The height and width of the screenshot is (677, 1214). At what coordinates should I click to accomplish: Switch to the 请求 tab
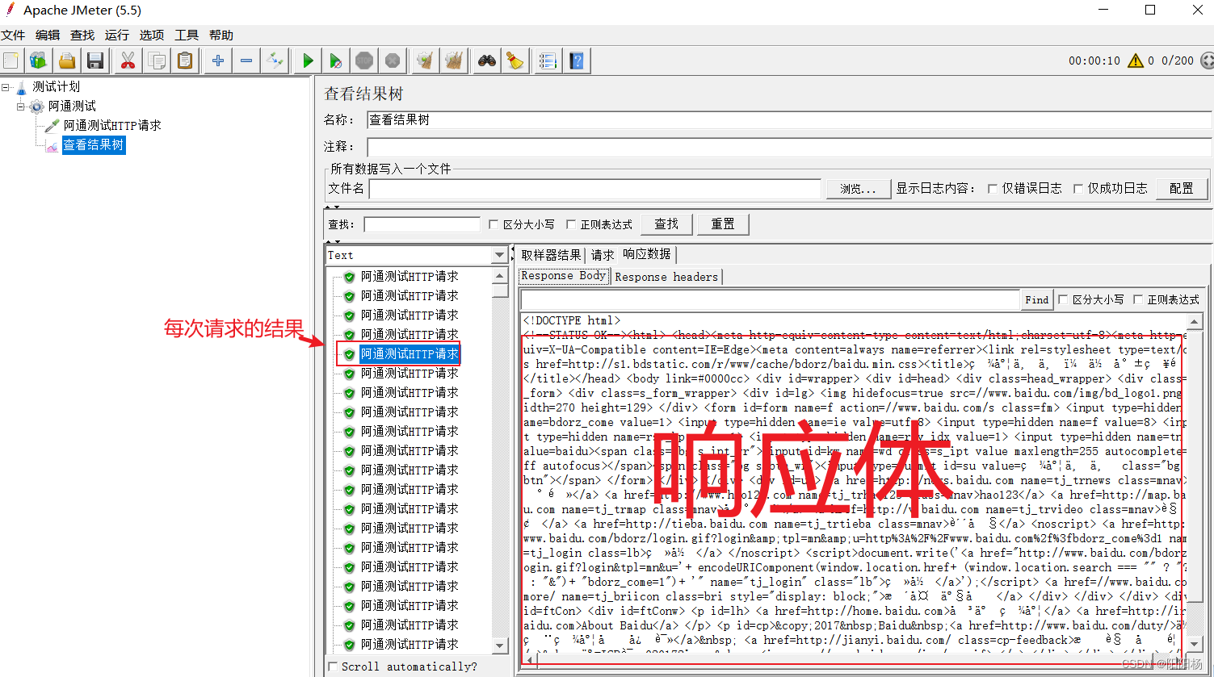pos(603,255)
